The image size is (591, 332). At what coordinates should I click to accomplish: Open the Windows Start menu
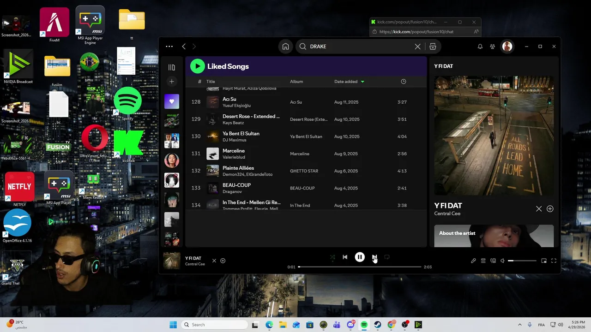(x=173, y=325)
